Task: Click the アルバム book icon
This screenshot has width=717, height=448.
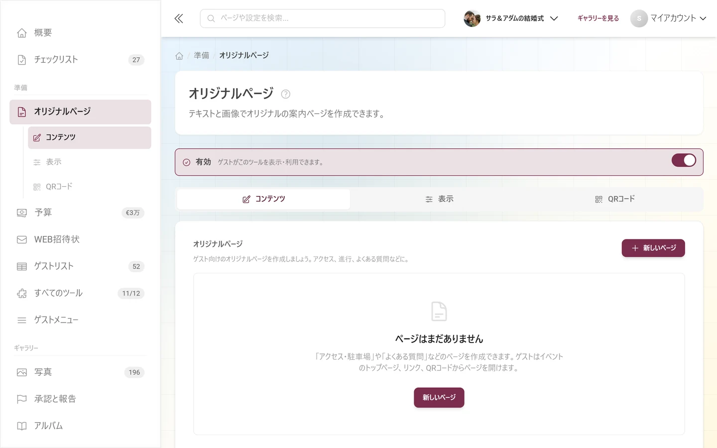Action: click(22, 426)
